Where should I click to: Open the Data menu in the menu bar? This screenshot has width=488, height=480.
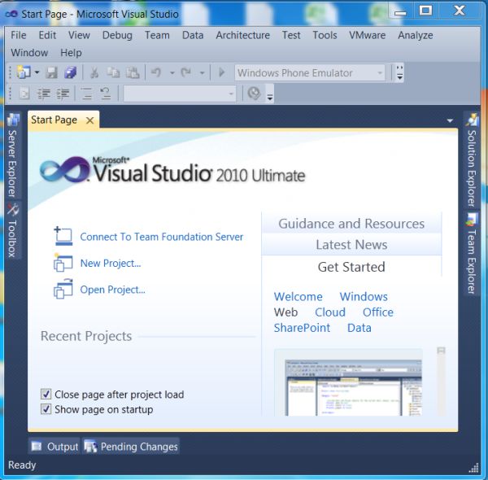[x=193, y=35]
